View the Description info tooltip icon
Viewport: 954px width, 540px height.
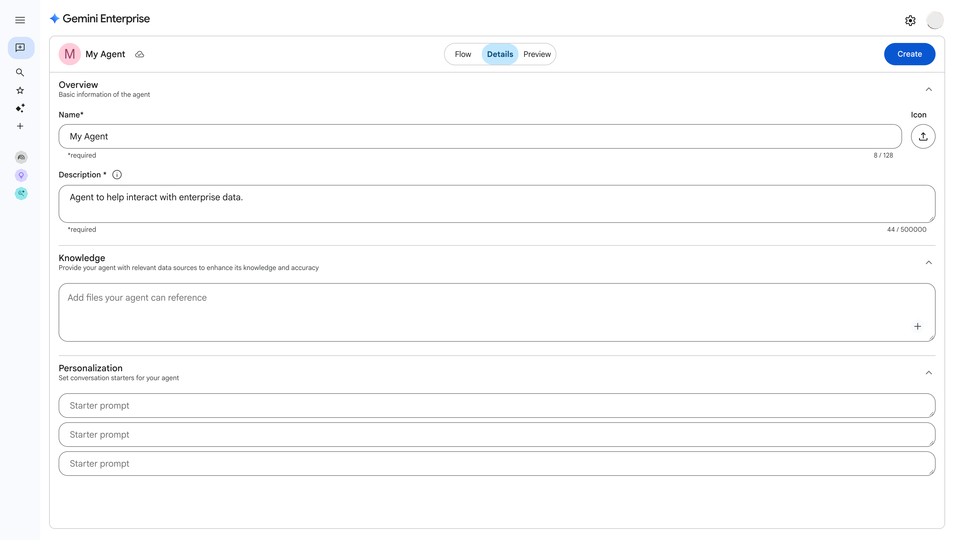coord(117,174)
